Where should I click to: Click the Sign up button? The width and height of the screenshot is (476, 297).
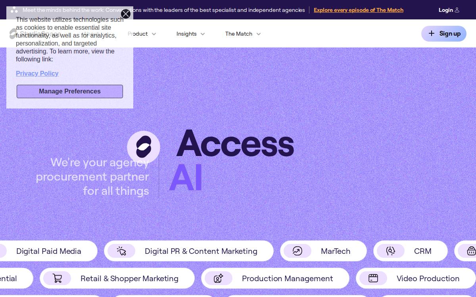point(444,34)
